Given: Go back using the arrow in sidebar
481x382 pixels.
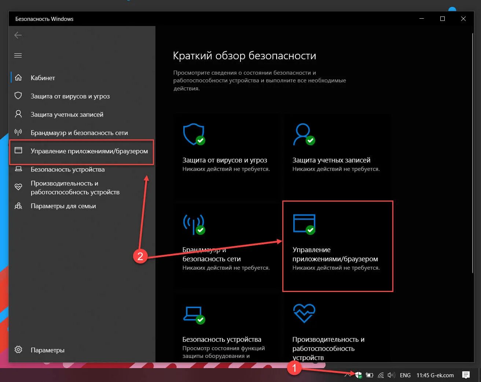Looking at the screenshot, I should tap(18, 35).
